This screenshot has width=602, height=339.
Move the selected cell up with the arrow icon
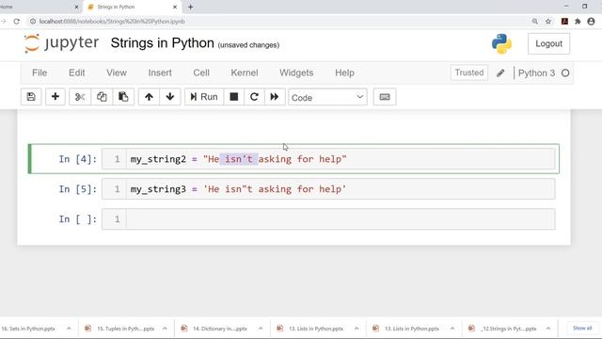149,97
